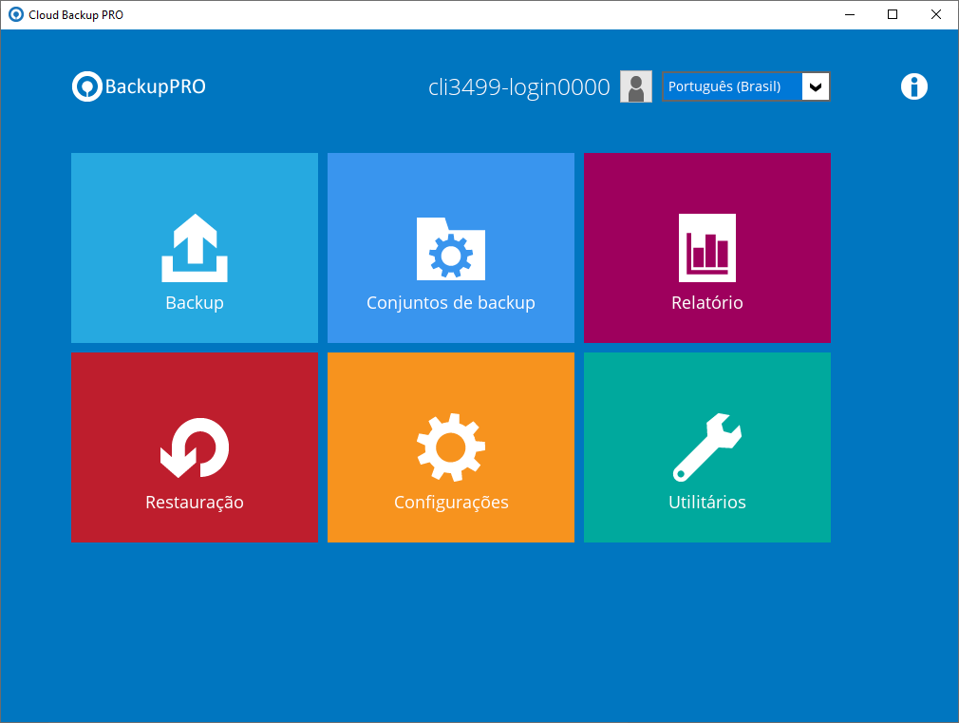Go to the Configurações label
The height and width of the screenshot is (723, 959).
point(451,503)
